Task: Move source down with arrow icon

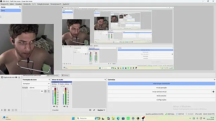Action: coord(16,110)
